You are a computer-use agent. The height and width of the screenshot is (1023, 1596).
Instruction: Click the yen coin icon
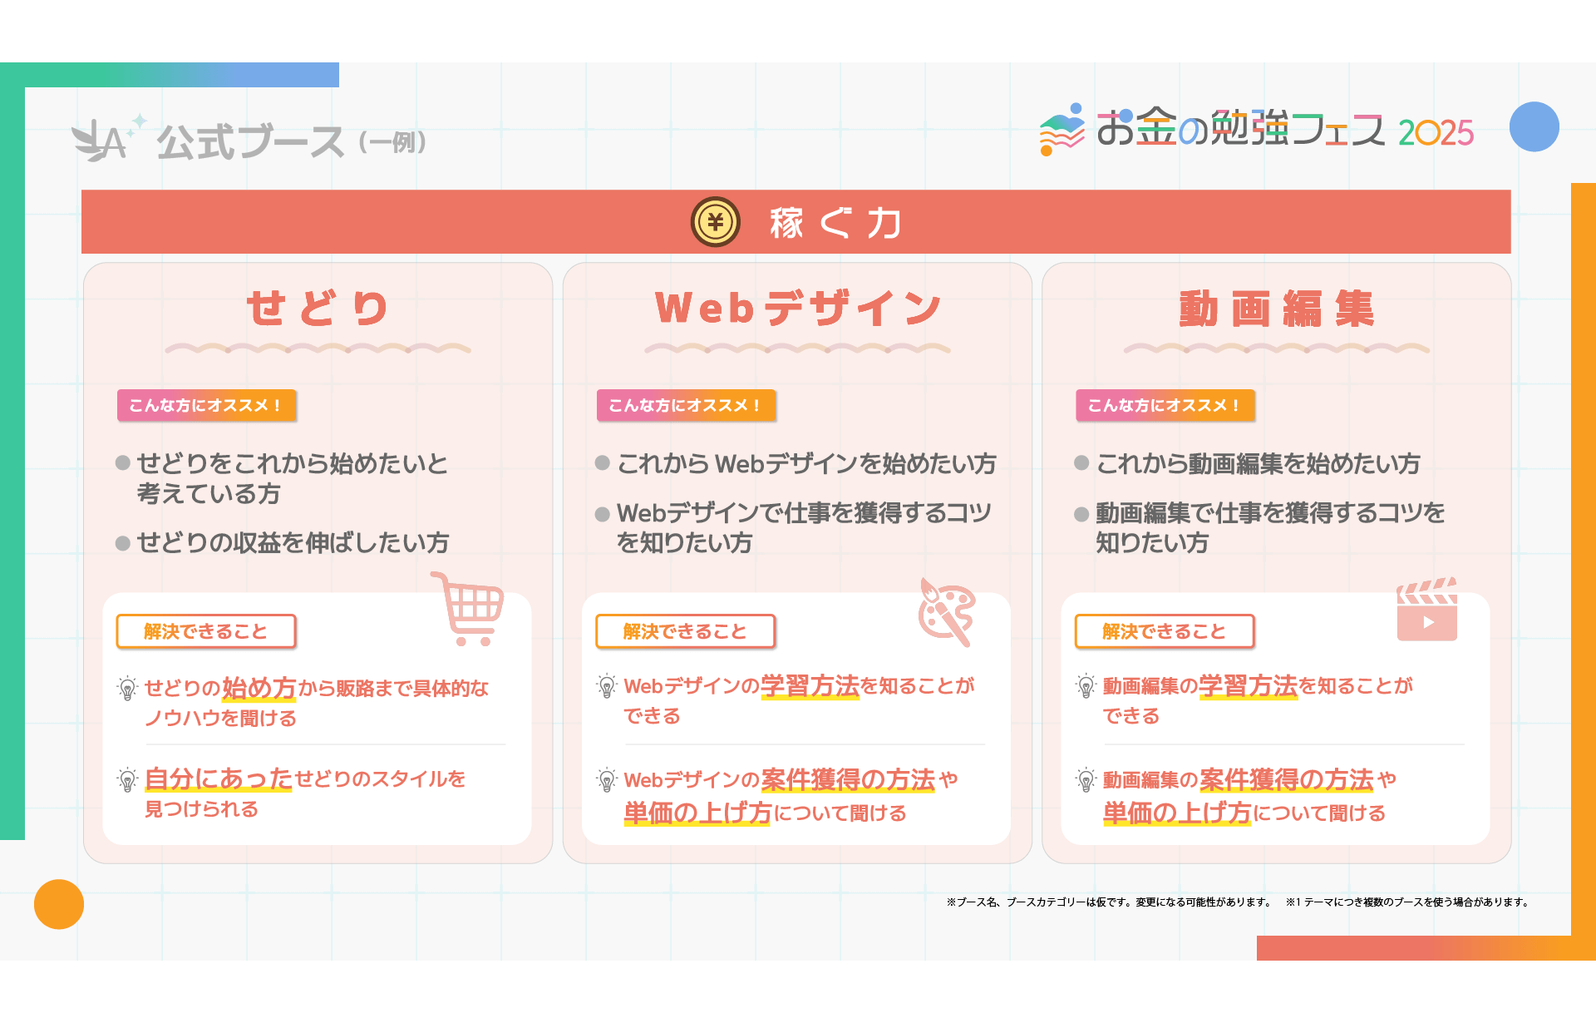715,222
